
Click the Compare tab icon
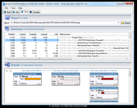click(31, 12)
